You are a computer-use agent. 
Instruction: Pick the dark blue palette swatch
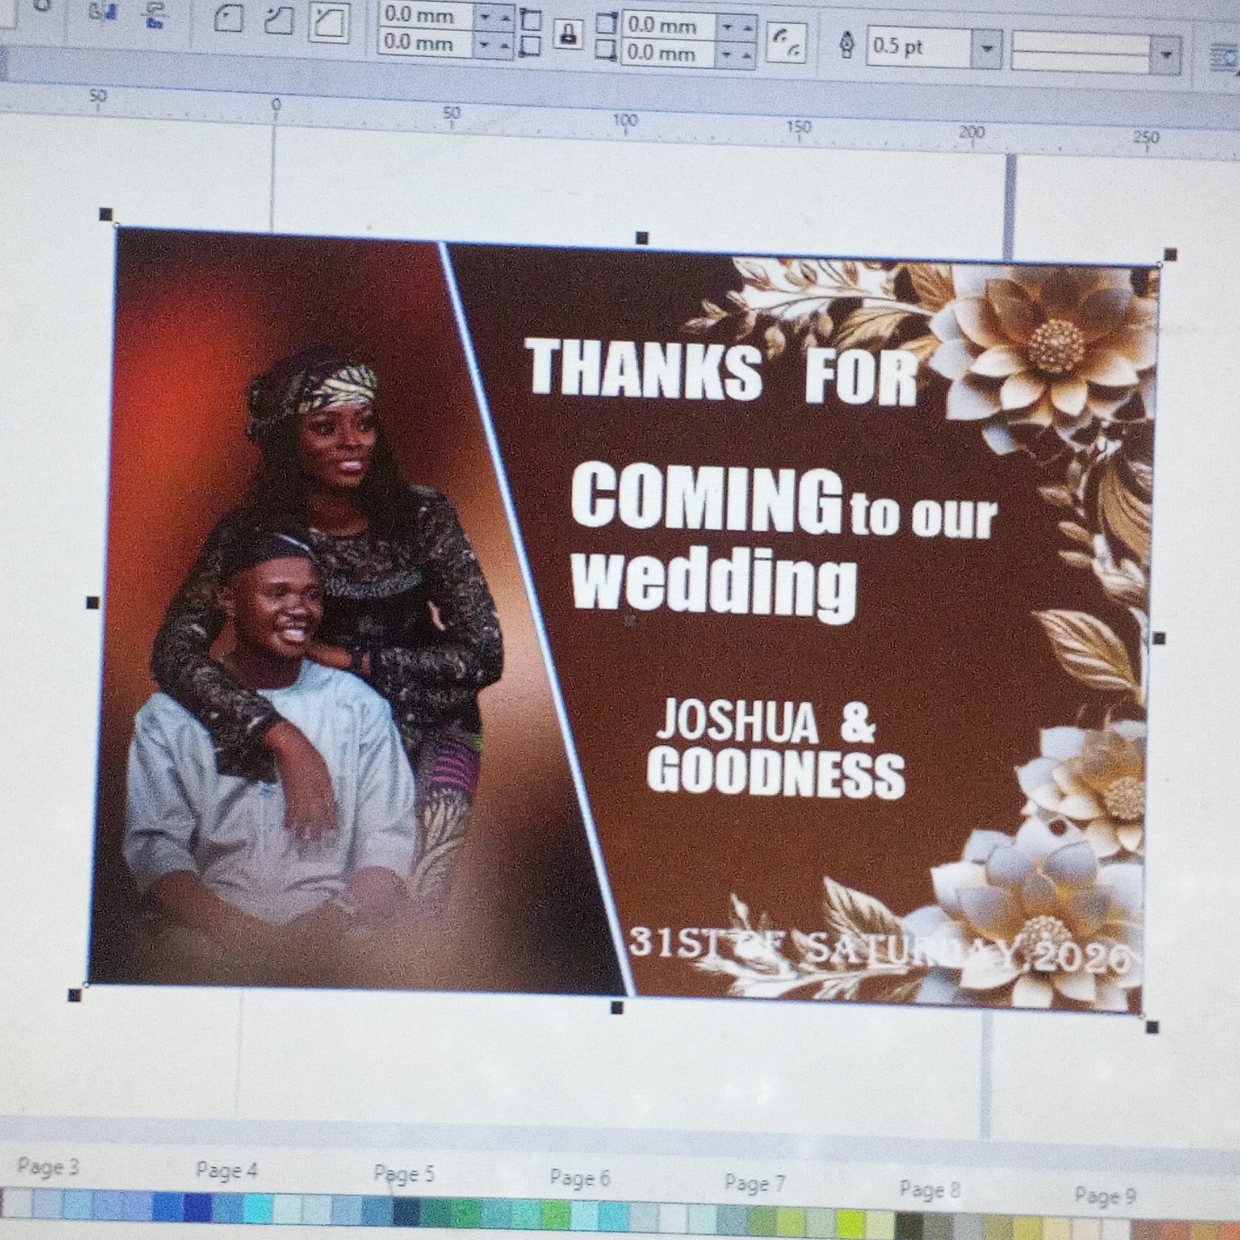[198, 1207]
